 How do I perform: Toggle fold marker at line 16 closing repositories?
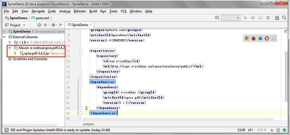pyautogui.click(x=80, y=76)
